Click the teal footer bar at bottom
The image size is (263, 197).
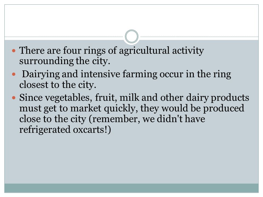(131, 188)
